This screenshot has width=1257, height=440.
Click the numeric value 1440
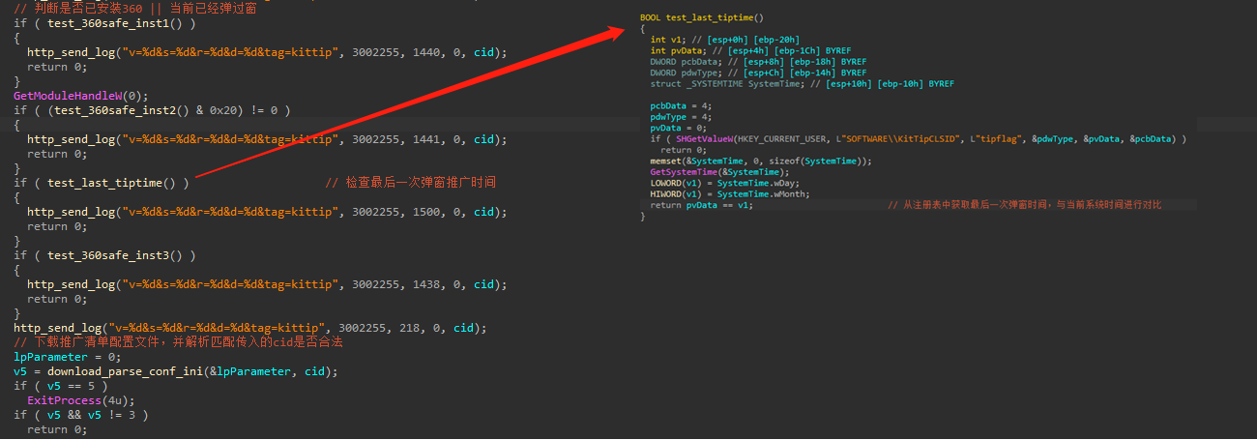[x=424, y=51]
